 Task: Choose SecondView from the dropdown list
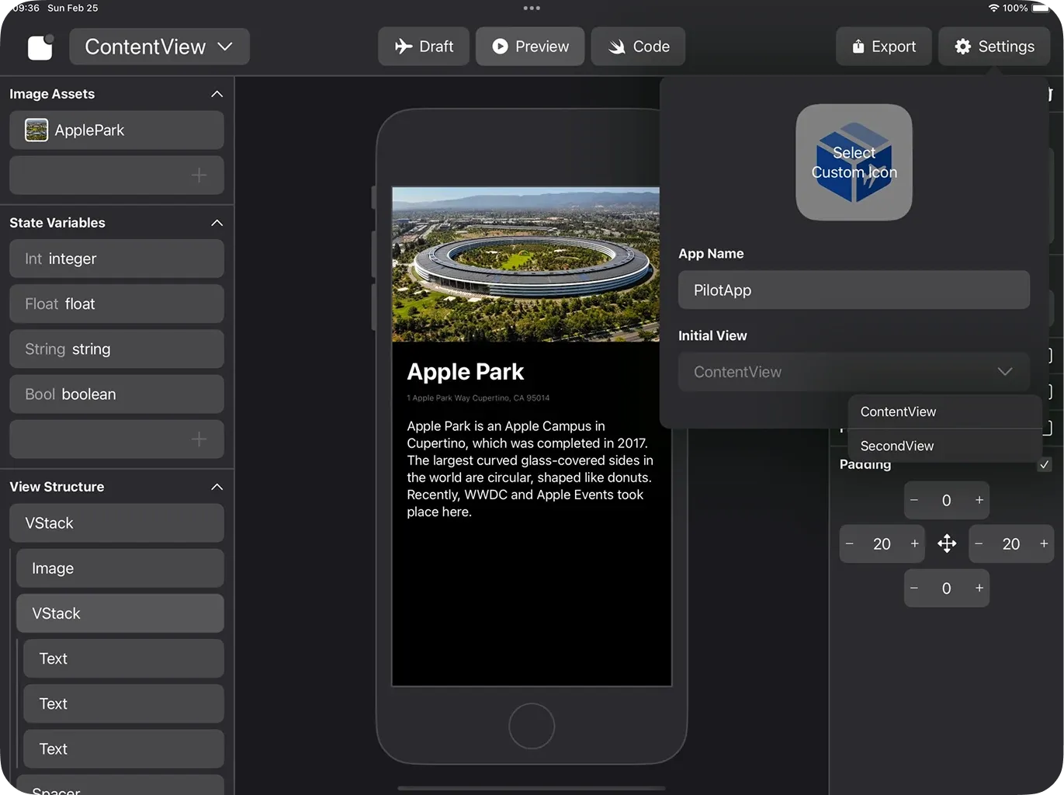click(944, 446)
